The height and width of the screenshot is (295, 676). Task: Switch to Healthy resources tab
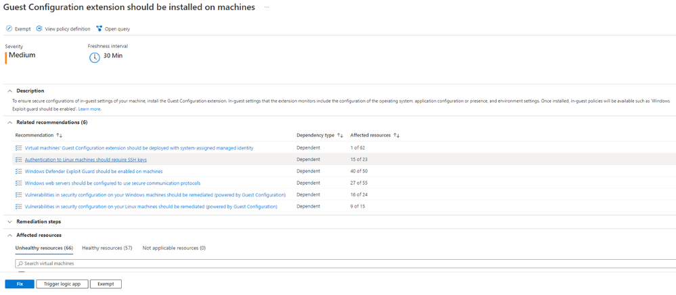coord(107,248)
